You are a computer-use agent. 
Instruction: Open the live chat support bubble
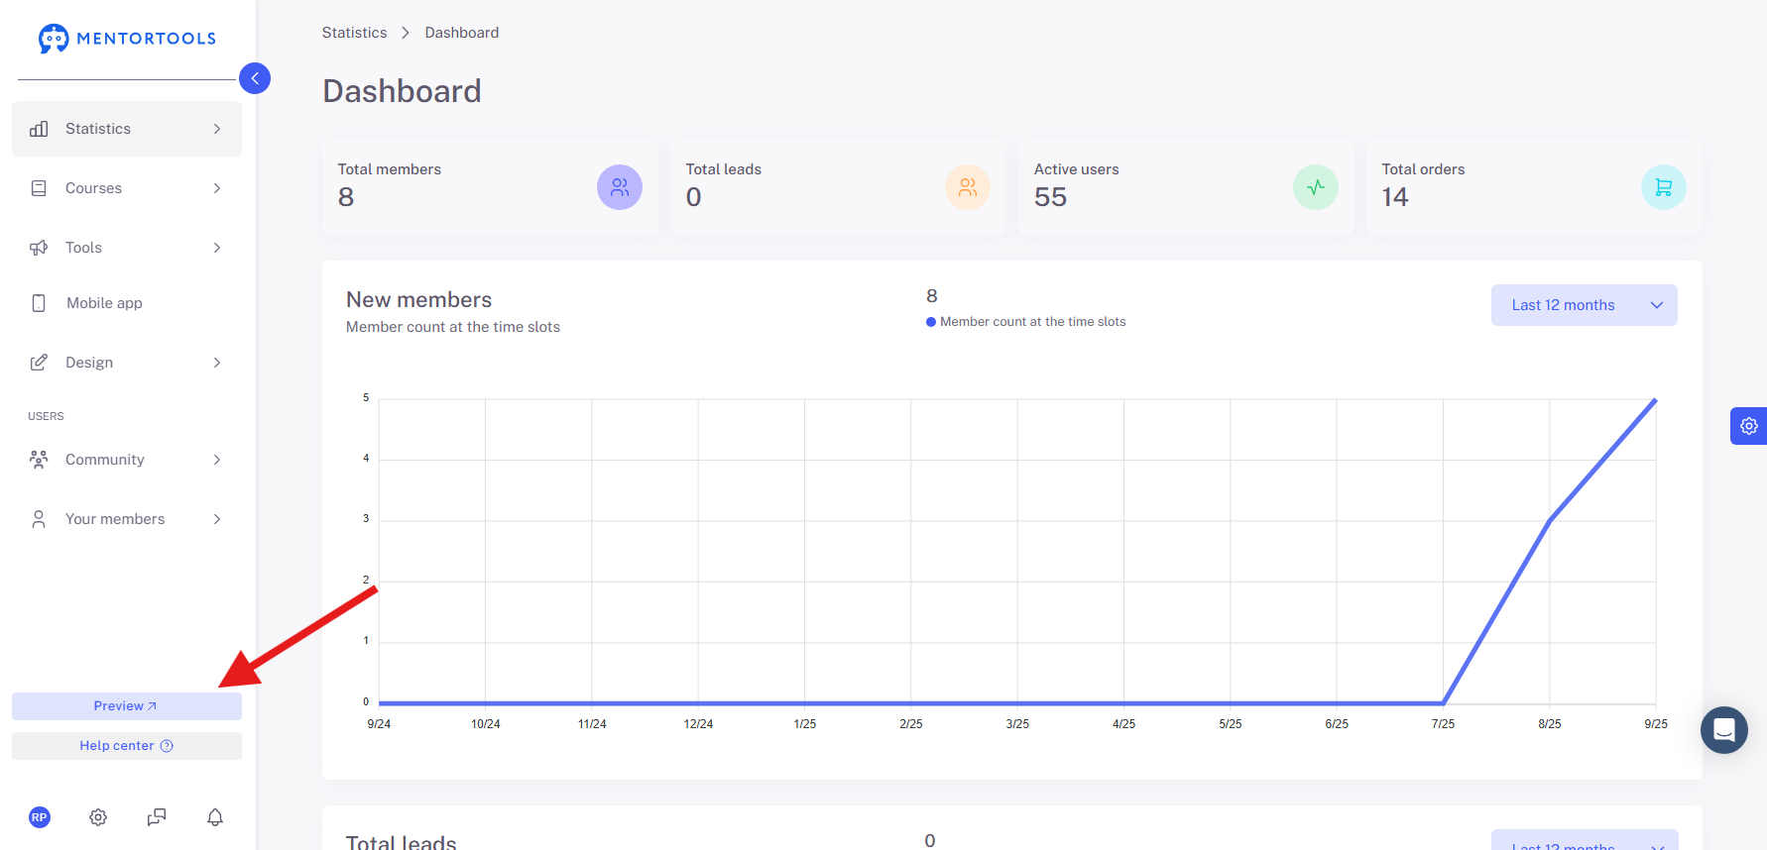click(x=1724, y=730)
